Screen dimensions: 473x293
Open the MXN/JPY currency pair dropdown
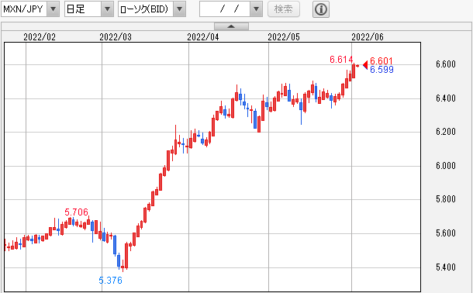click(30, 9)
